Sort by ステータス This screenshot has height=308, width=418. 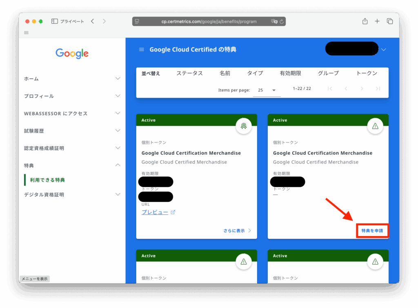click(x=189, y=74)
